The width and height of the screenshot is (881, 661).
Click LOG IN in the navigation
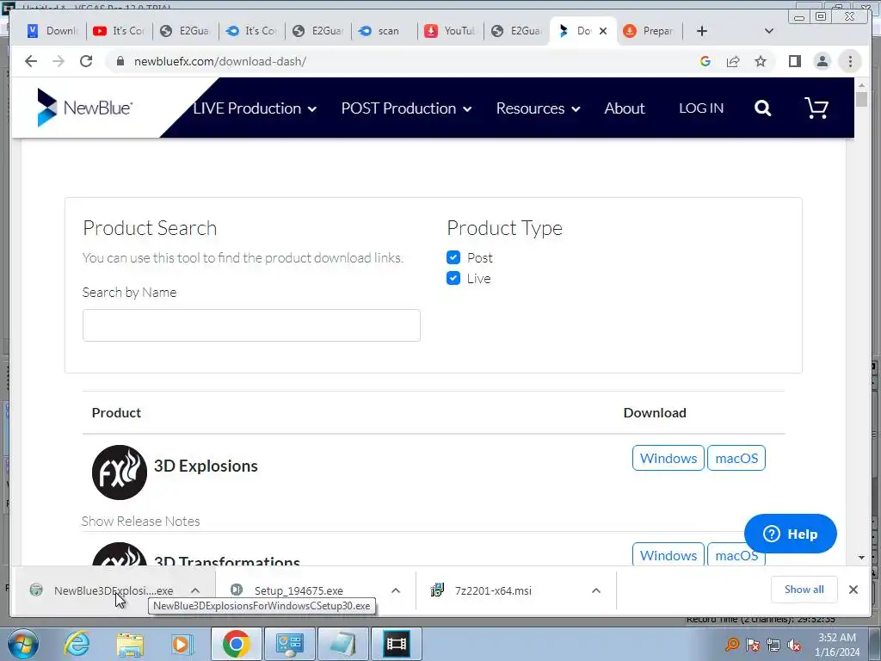701,108
